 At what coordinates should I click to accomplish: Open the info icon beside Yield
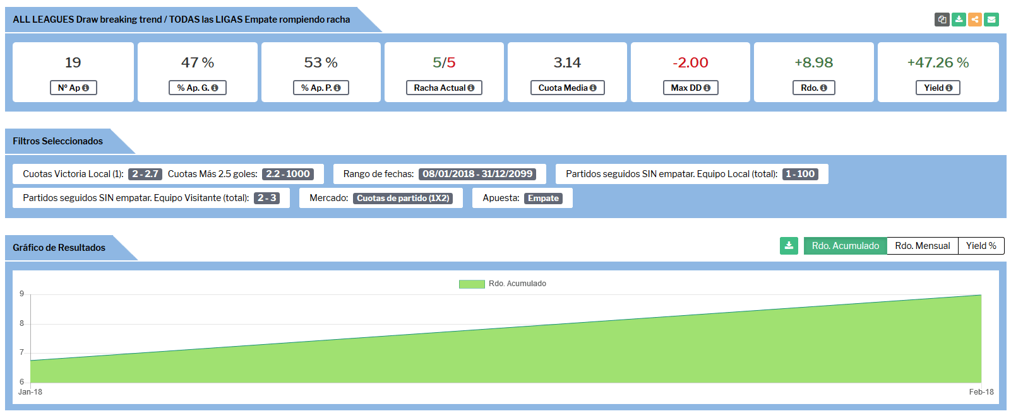(949, 88)
